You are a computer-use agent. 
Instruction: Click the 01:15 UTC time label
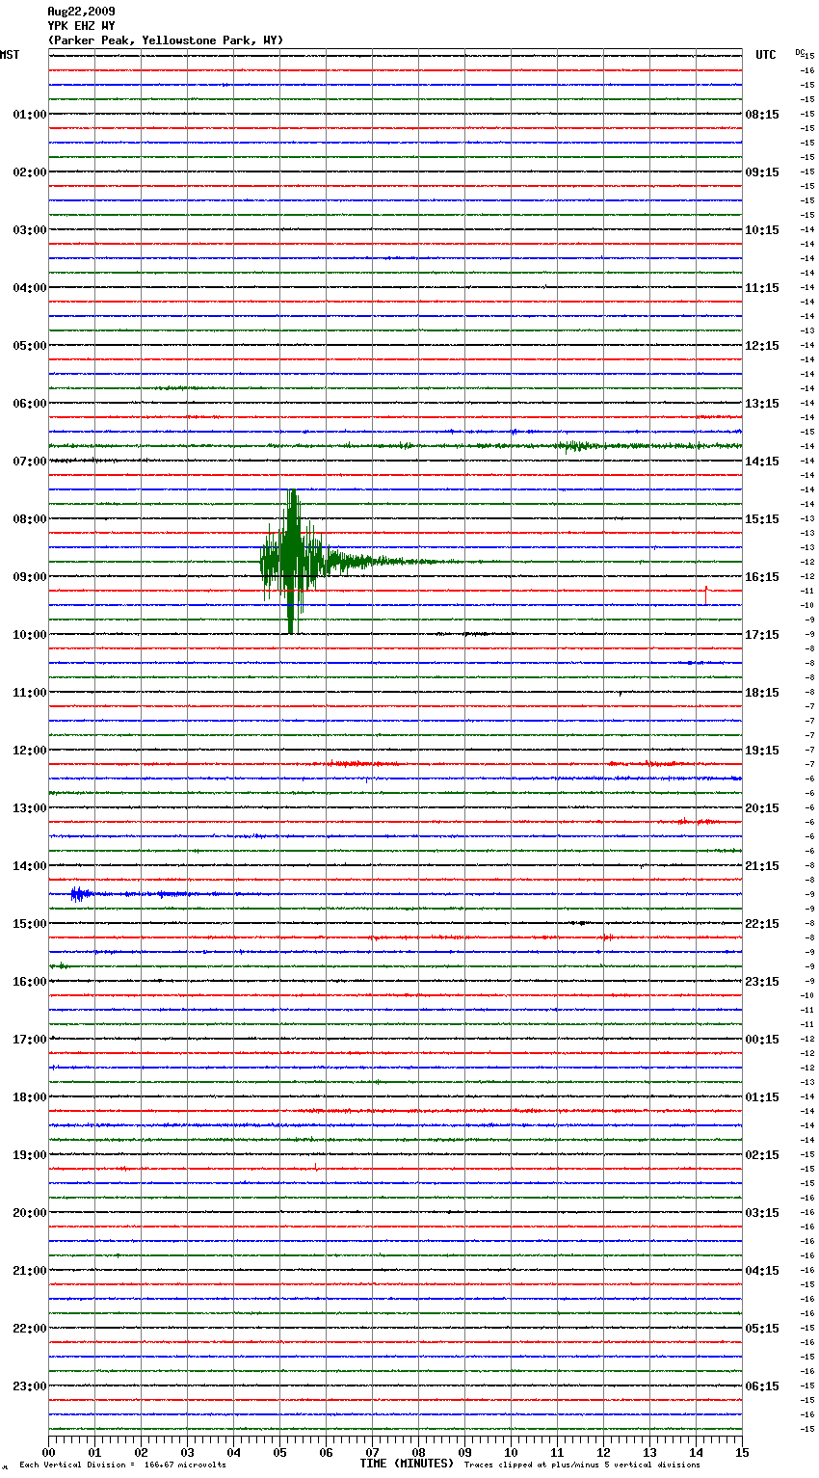pyautogui.click(x=762, y=1097)
